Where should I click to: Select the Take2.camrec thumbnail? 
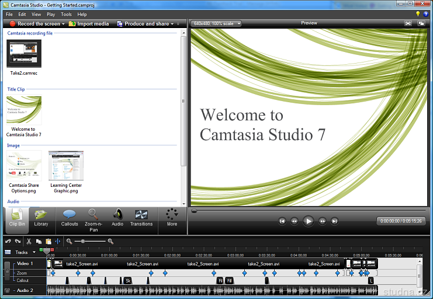tap(24, 53)
